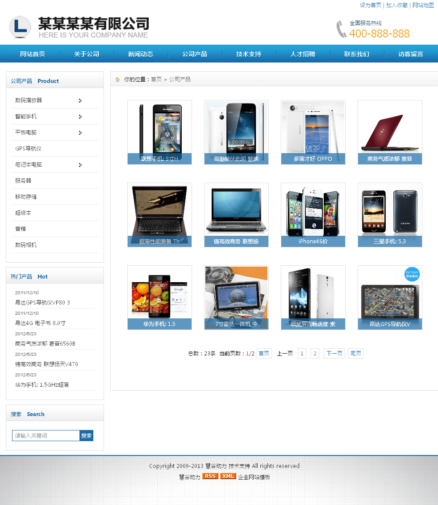Click the XML feed badge
Screen dimensions: 438x505
point(228,476)
